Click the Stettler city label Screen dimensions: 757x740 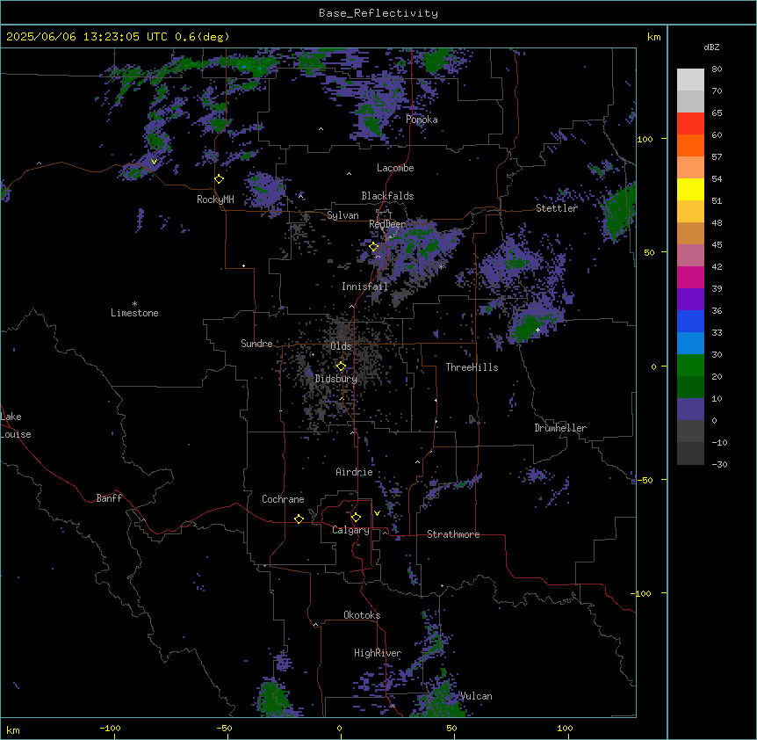[557, 208]
